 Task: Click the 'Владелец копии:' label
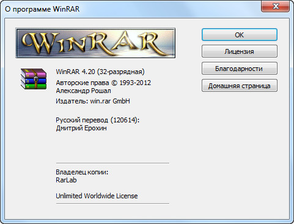[x=82, y=172]
